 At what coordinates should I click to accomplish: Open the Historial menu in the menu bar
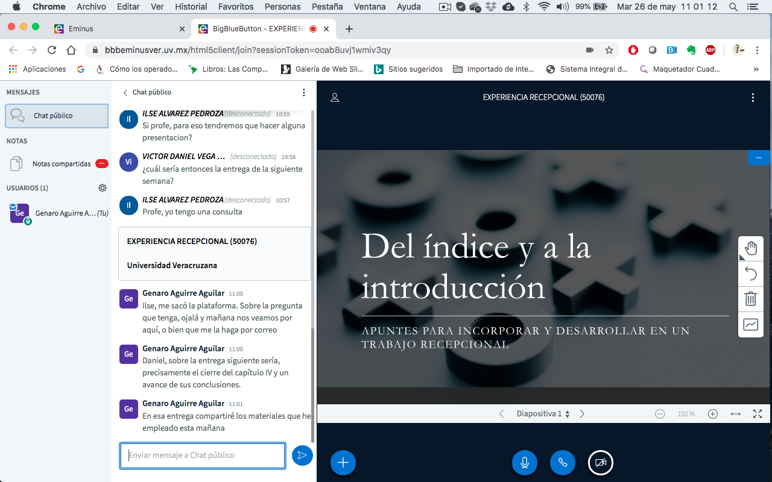point(191,7)
